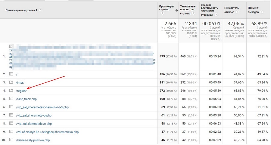Open /vip_zal_sheremetevo.php link
The height and width of the screenshot is (145, 271).
[33, 116]
